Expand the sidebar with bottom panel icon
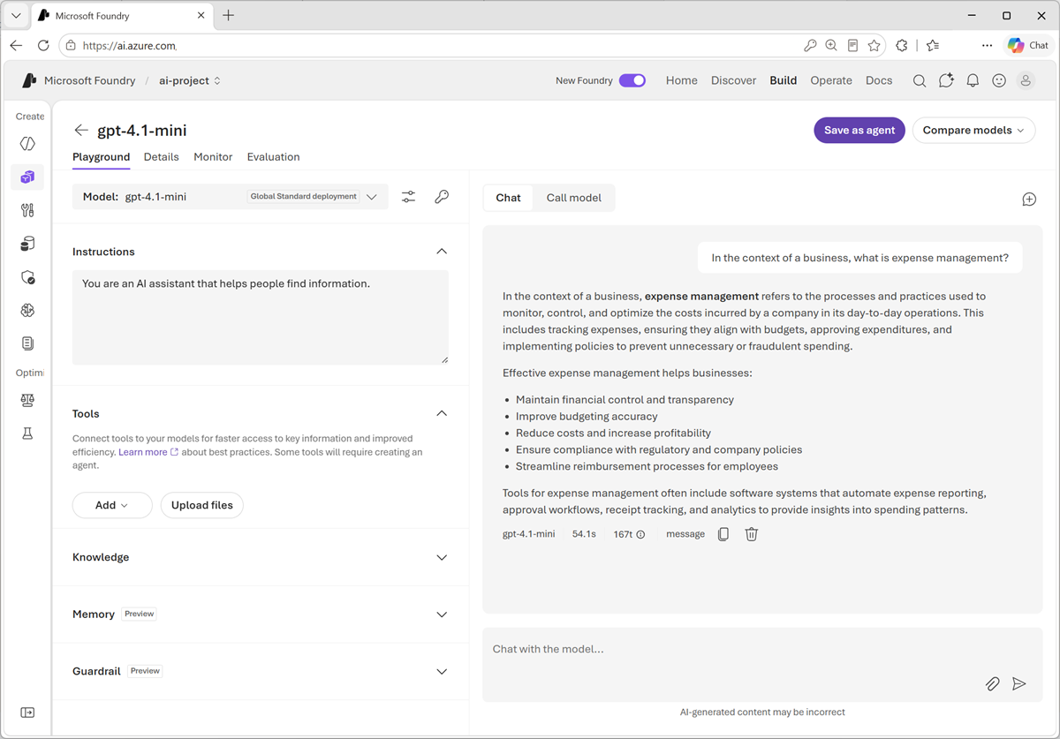This screenshot has width=1060, height=739. (x=27, y=713)
